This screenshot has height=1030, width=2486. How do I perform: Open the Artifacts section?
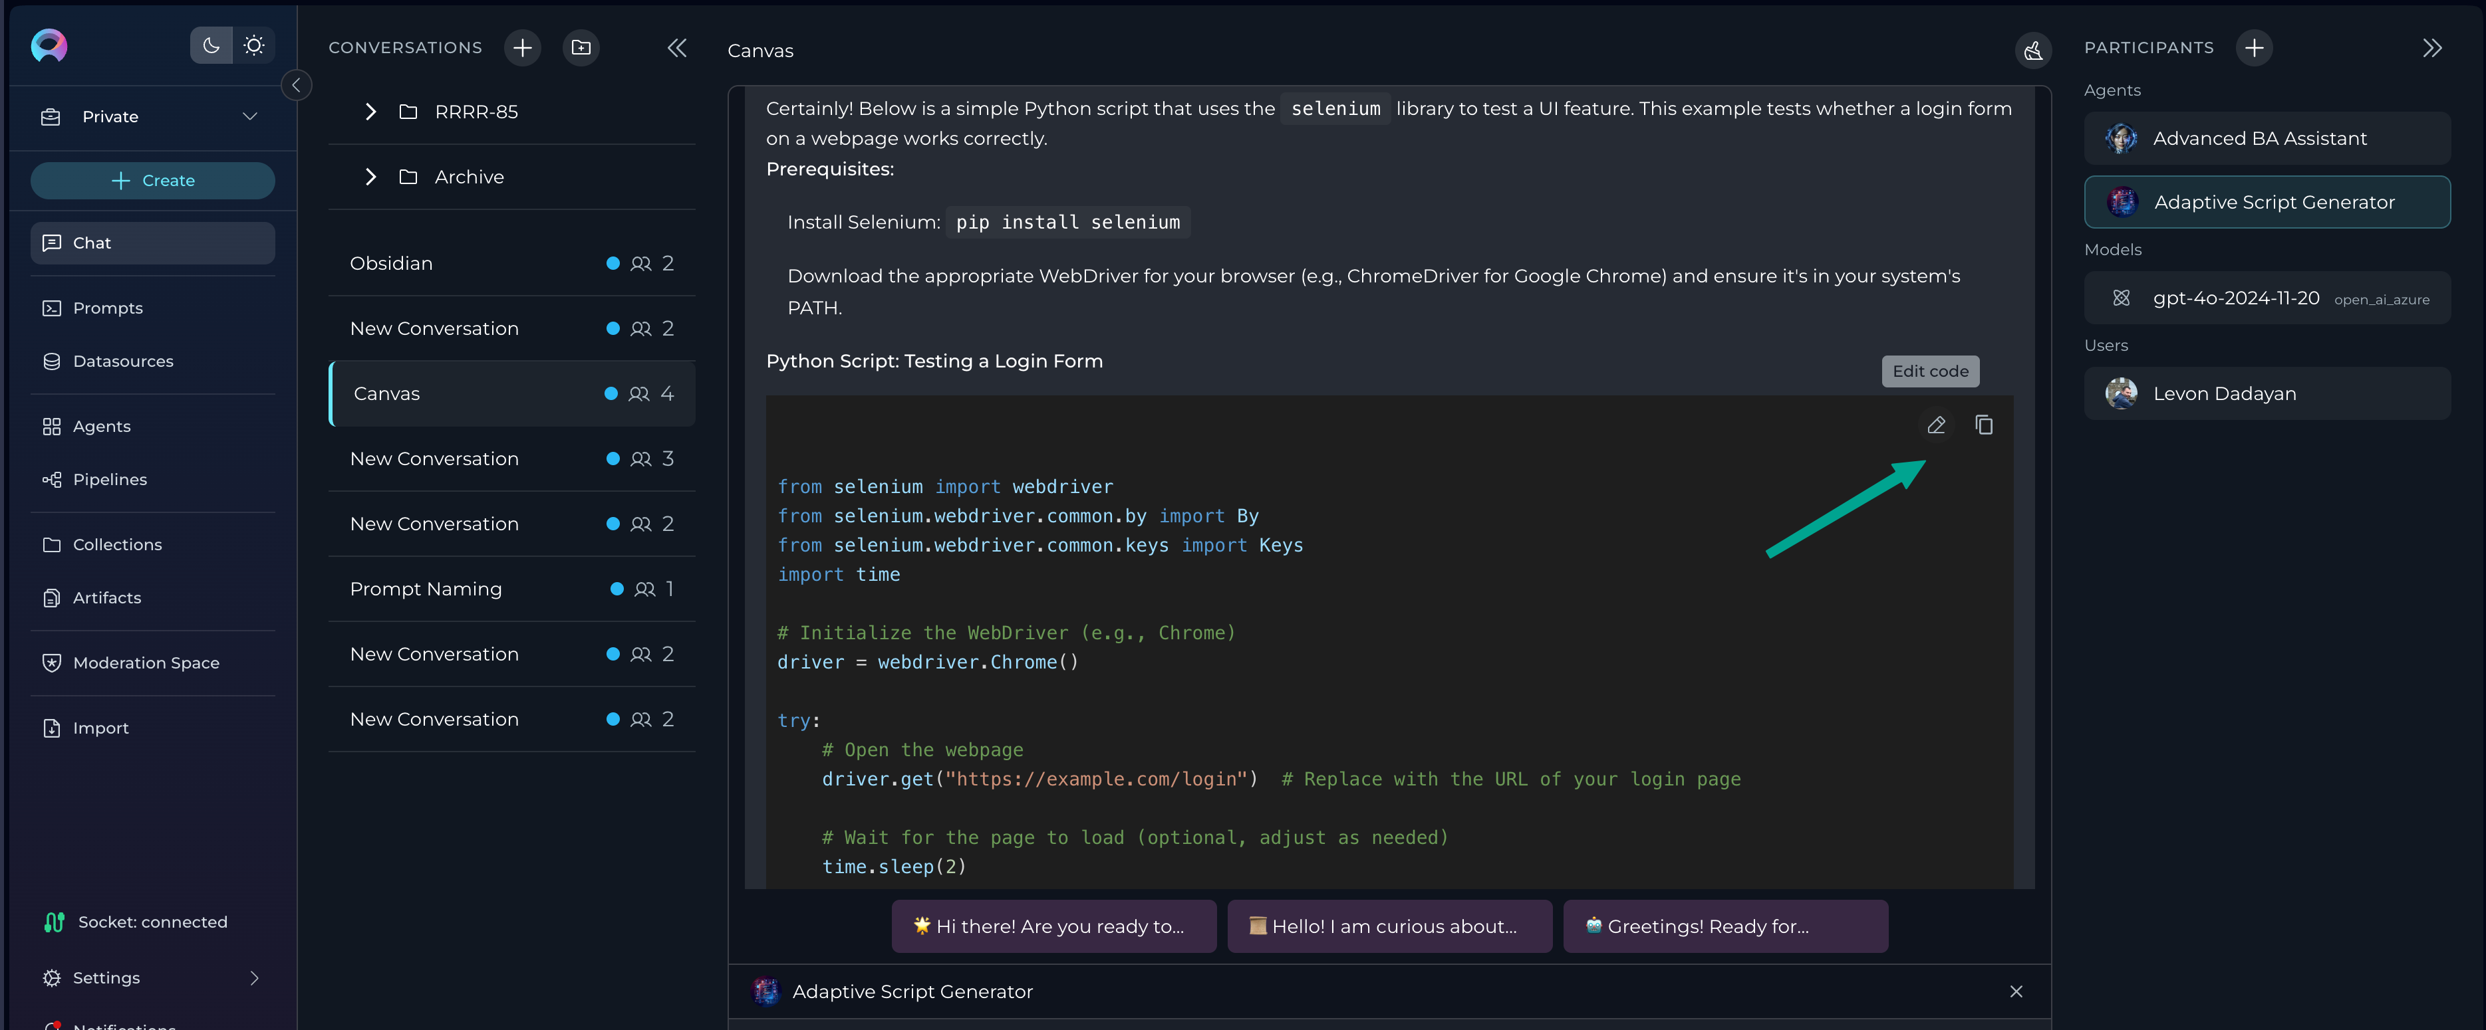152,598
